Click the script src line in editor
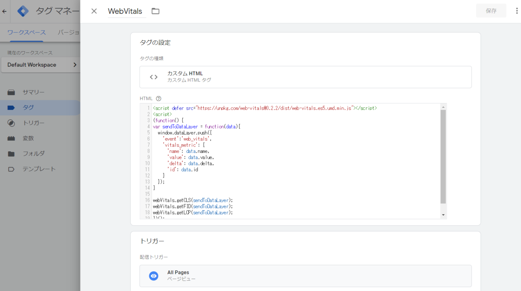The image size is (521, 291). pyautogui.click(x=265, y=108)
